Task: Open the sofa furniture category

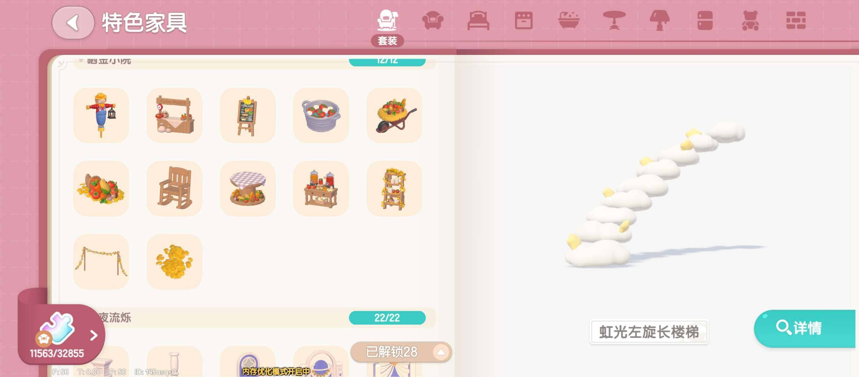Action: pos(433,20)
